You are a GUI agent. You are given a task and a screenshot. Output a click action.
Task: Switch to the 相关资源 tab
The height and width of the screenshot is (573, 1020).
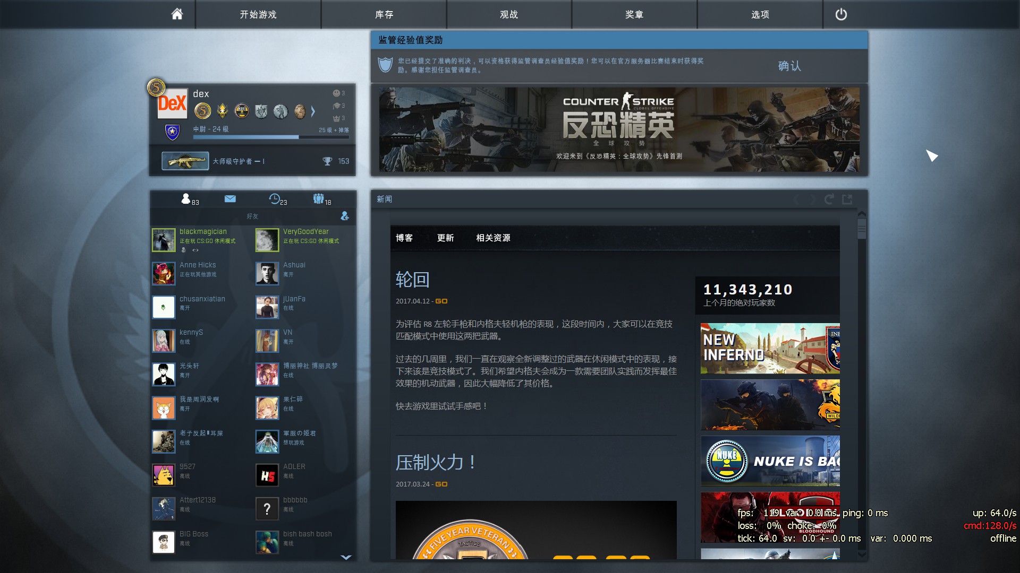coord(493,238)
